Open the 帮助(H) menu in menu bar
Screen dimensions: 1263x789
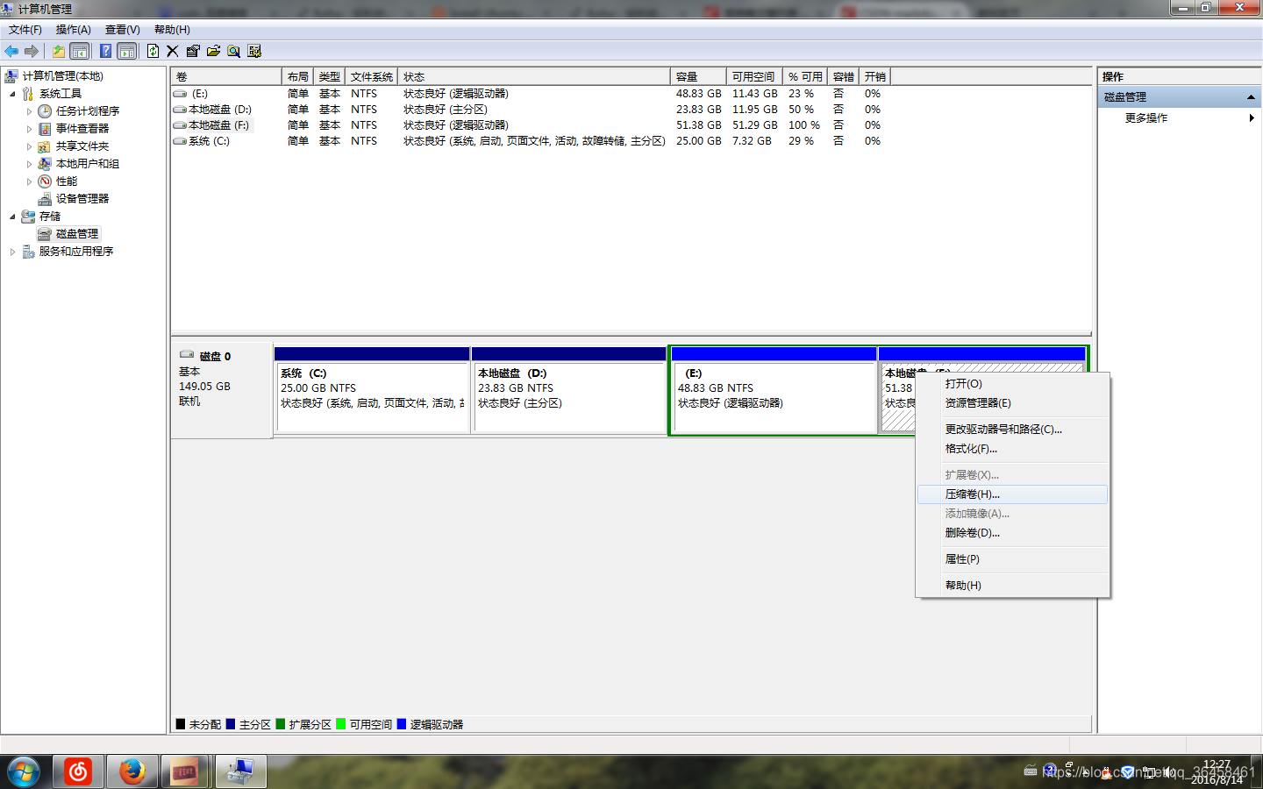coord(172,30)
